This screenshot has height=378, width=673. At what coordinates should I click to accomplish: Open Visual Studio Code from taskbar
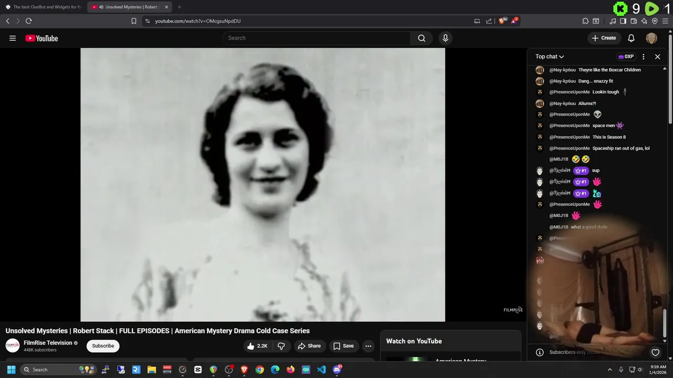[x=321, y=370]
